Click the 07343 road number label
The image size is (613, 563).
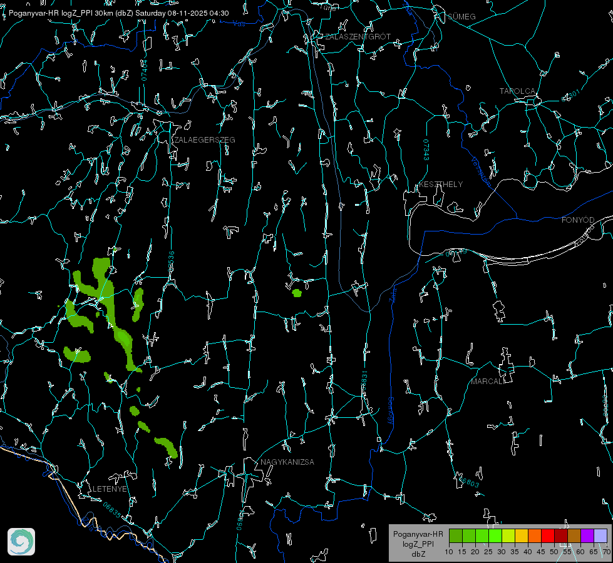(x=426, y=150)
